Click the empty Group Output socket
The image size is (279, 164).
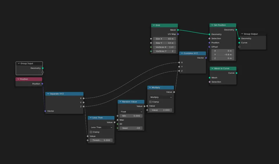click(x=239, y=47)
